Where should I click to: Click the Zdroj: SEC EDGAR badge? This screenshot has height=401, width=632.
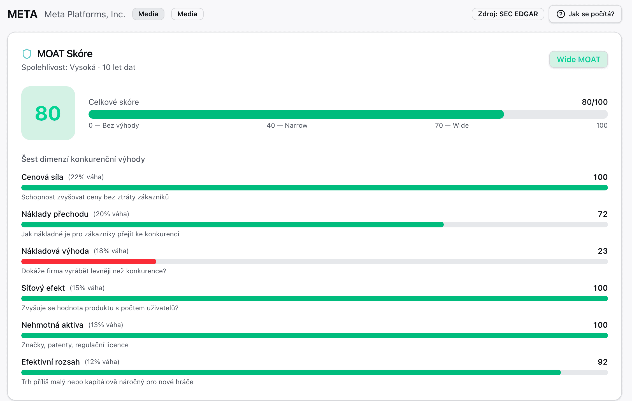(x=508, y=14)
